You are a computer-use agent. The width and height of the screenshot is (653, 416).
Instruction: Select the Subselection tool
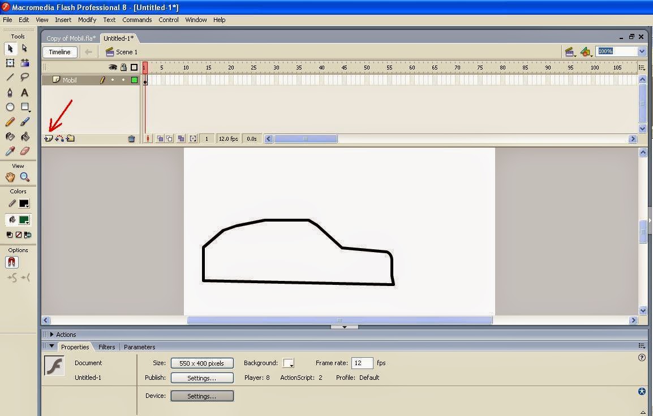pyautogui.click(x=25, y=49)
